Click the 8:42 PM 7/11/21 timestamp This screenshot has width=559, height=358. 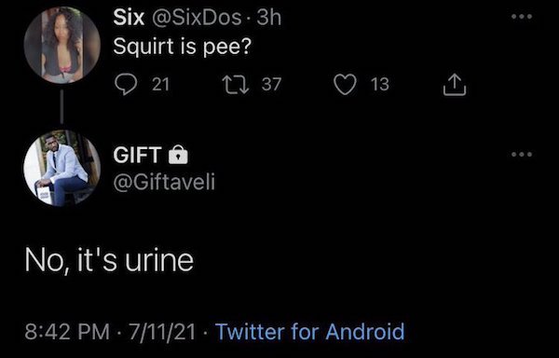click(110, 332)
